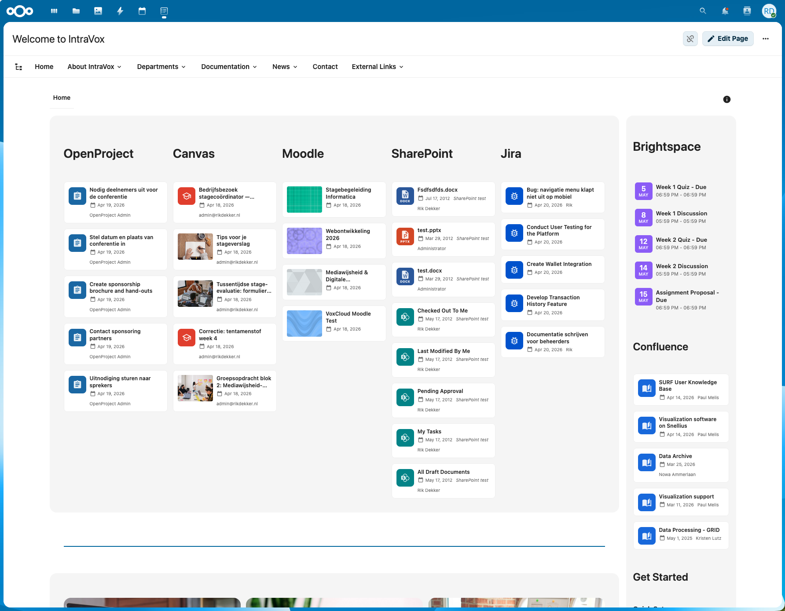
Task: Expand the Departments dropdown
Action: [x=161, y=67]
